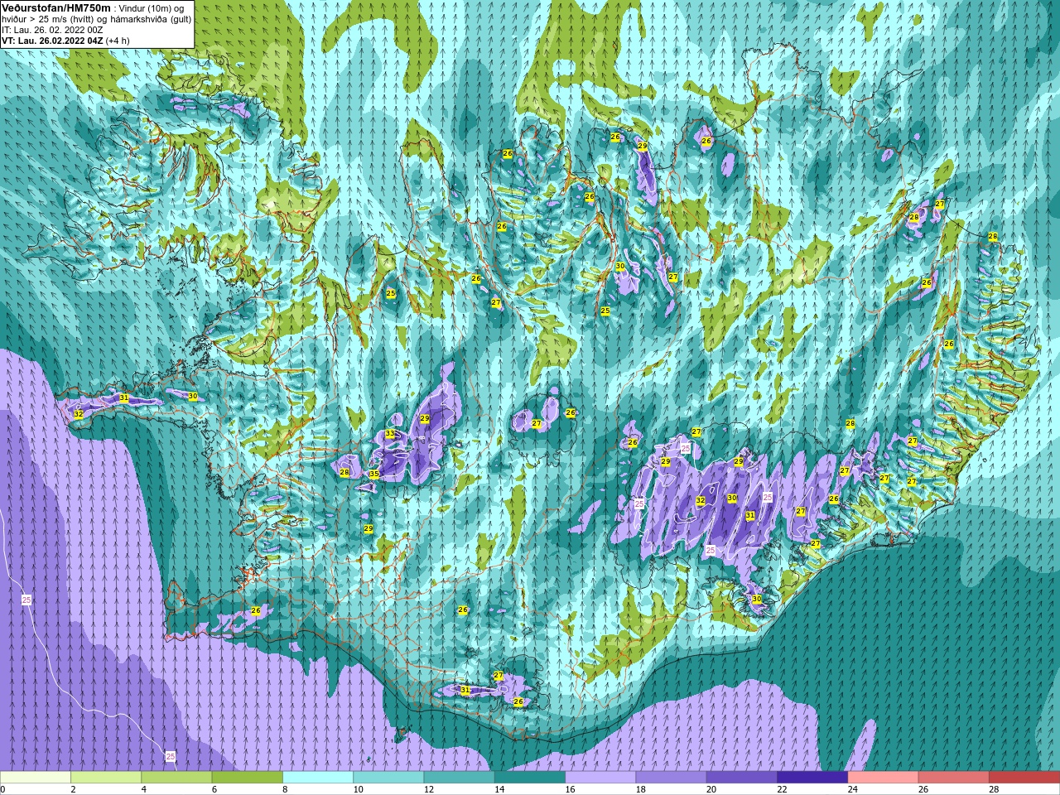Image resolution: width=1060 pixels, height=795 pixels.
Task: Click the legend scale number '14'
Action: (x=499, y=789)
